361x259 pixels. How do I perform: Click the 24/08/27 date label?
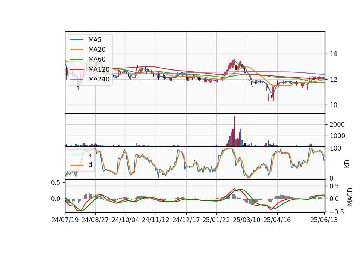(x=95, y=220)
